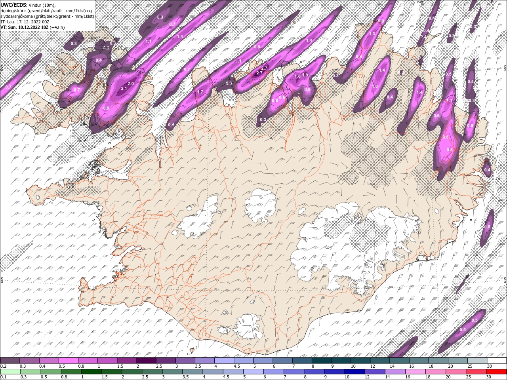The height and width of the screenshot is (380, 507).
Task: Select the bright pink swatch above the 0.5 label
Action: point(68,361)
